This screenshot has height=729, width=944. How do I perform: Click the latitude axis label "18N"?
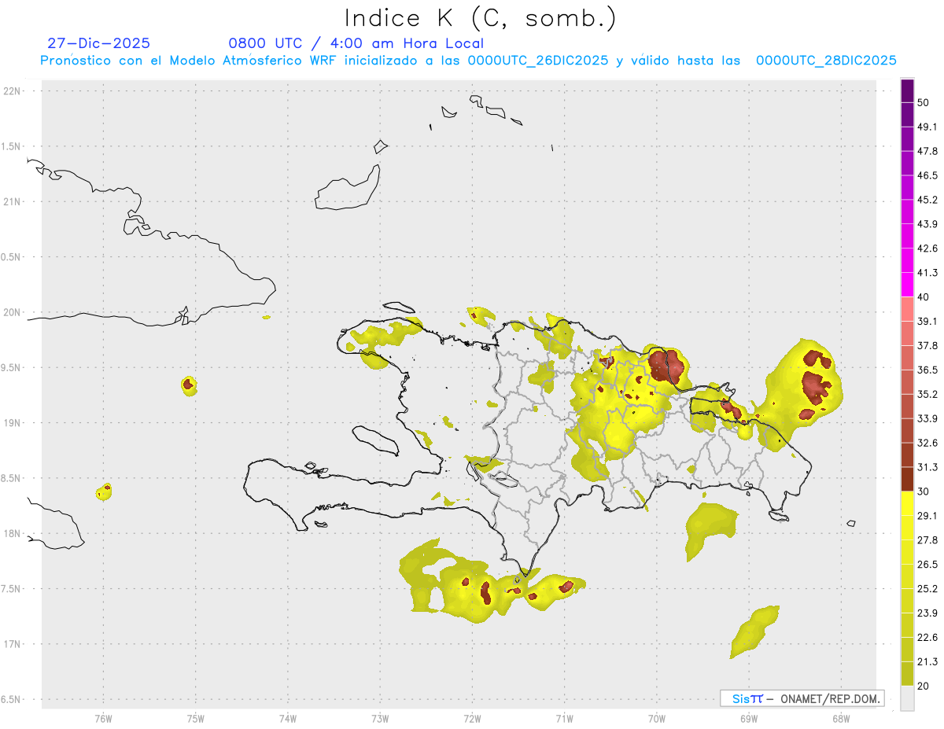(x=13, y=533)
